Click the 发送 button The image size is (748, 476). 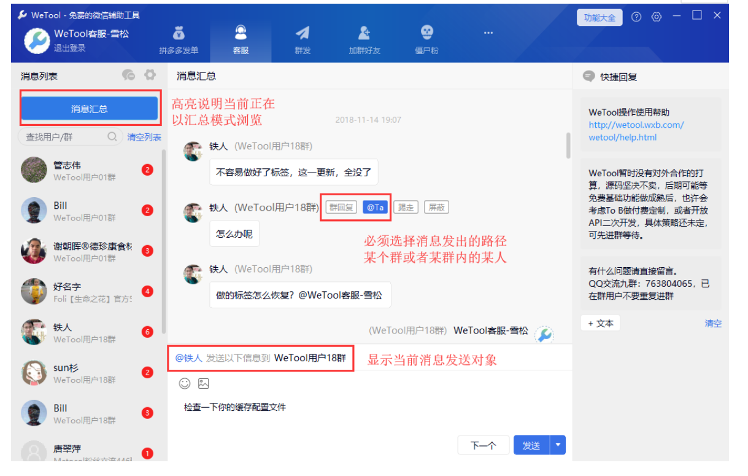coord(531,446)
